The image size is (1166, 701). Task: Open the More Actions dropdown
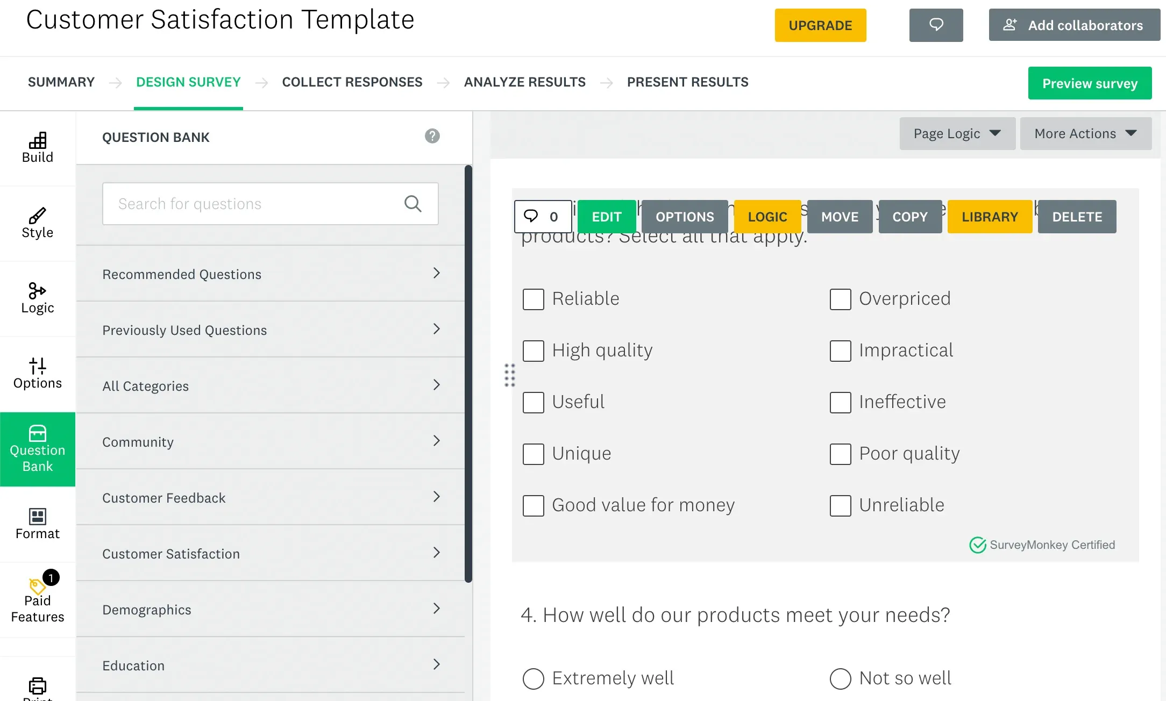1085,133
